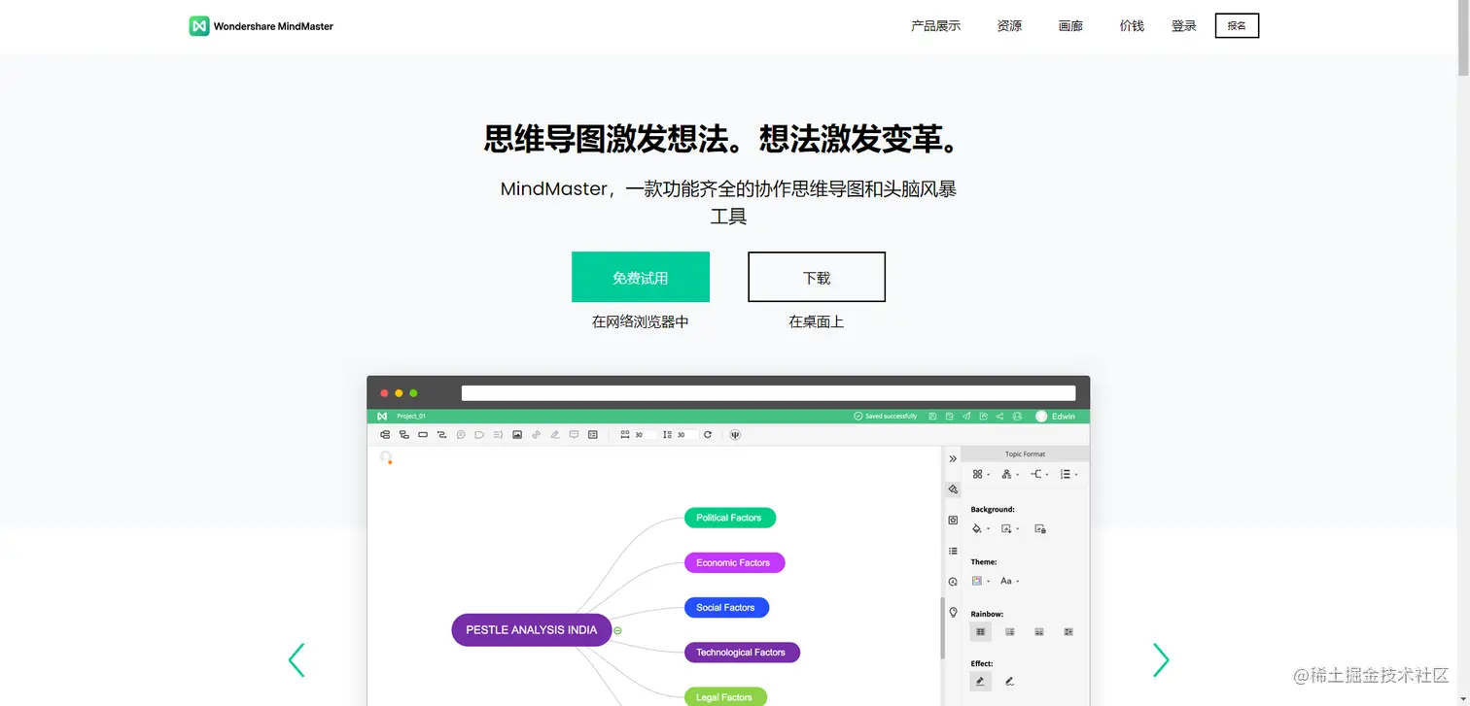
Task: Click the 登录 login link
Action: click(x=1184, y=26)
